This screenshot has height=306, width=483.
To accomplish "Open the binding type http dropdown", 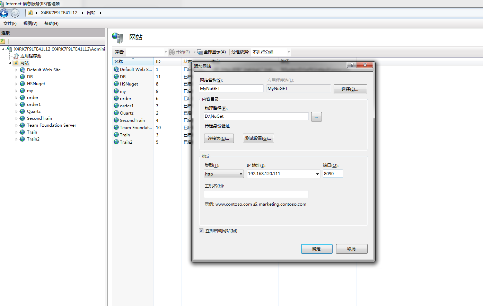I will pos(224,174).
